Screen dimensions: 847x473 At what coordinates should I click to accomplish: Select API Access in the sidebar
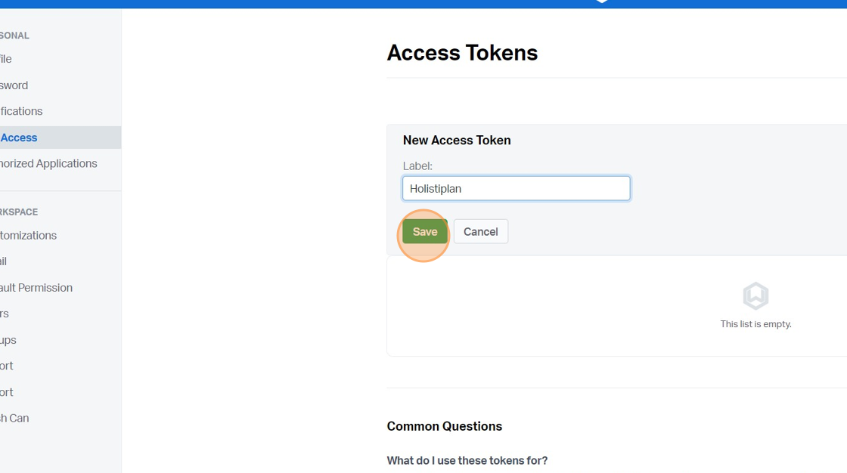(20, 137)
